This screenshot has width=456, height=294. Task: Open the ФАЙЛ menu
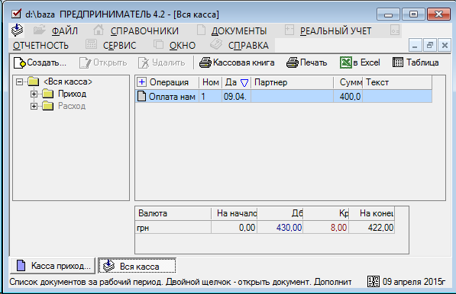click(65, 30)
